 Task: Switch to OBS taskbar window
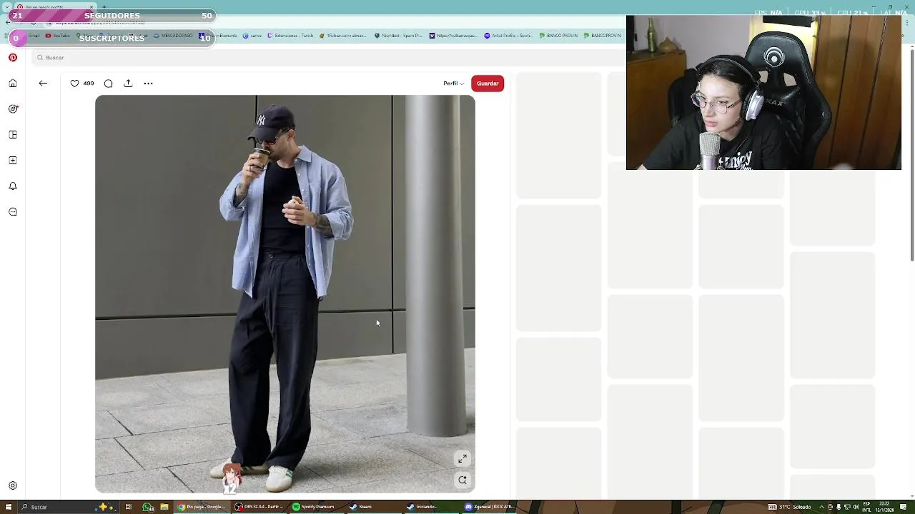260,507
